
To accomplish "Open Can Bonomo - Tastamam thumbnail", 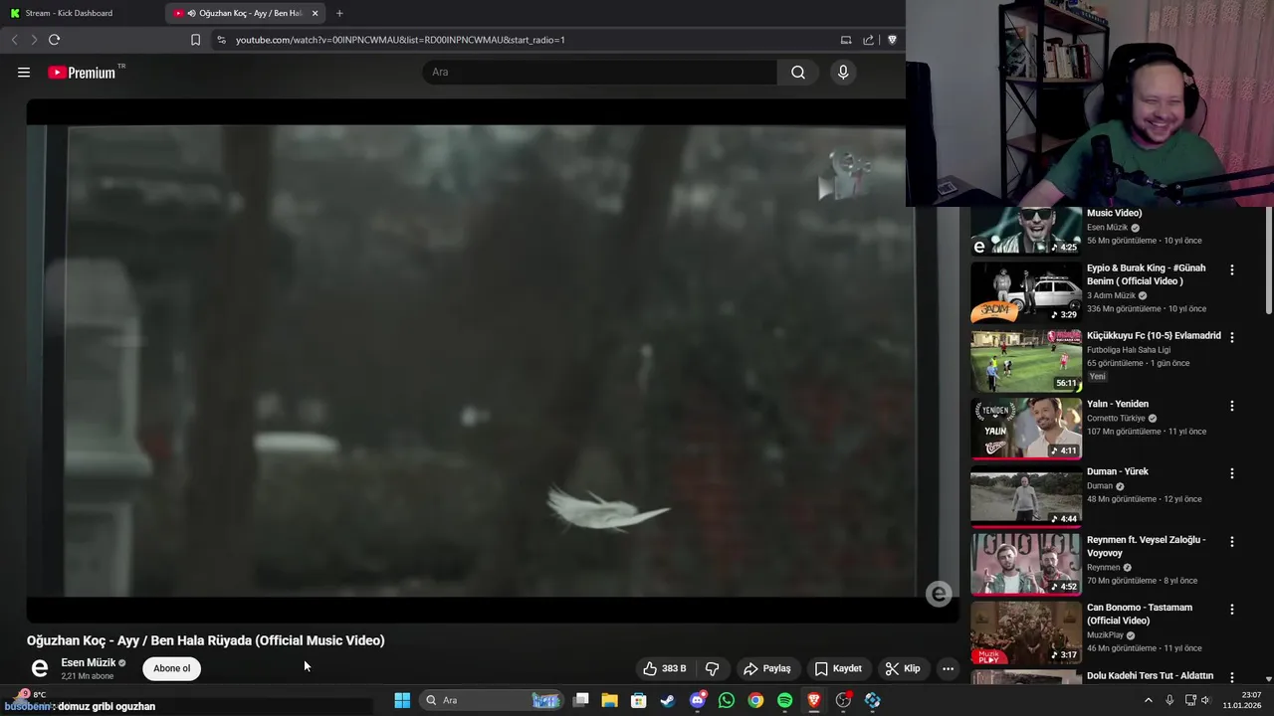I will 1026,632.
